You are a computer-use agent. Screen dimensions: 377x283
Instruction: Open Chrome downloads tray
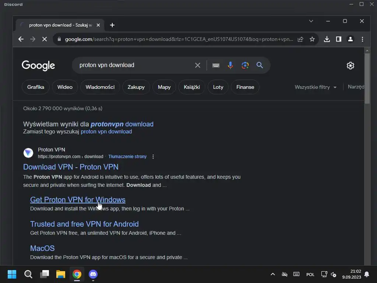click(327, 39)
